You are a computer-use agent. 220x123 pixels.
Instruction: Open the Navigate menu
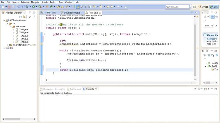[x=35, y=2]
